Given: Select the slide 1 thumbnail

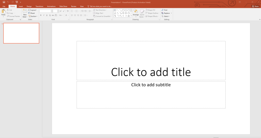Looking at the screenshot, I should pos(21,33).
